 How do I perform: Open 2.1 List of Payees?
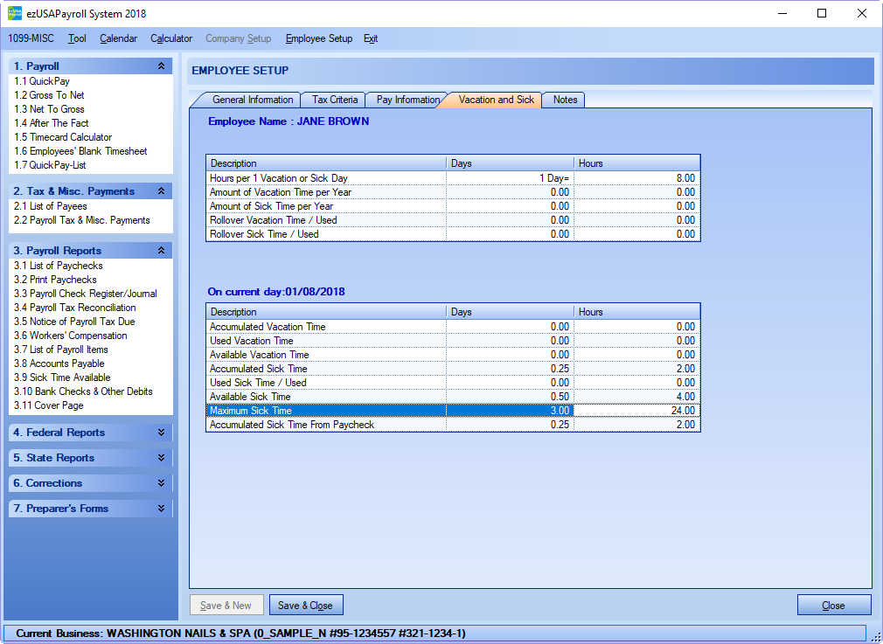pyautogui.click(x=51, y=206)
